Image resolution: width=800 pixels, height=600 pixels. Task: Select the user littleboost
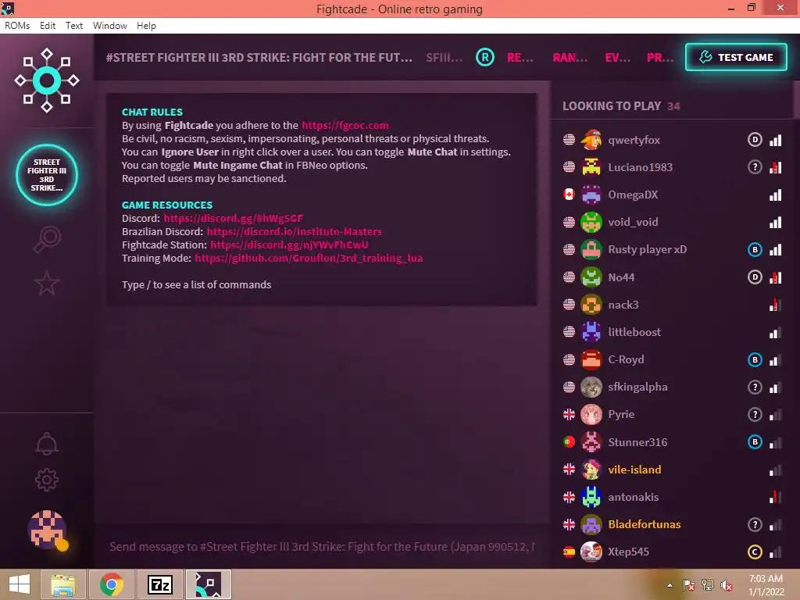[634, 332]
